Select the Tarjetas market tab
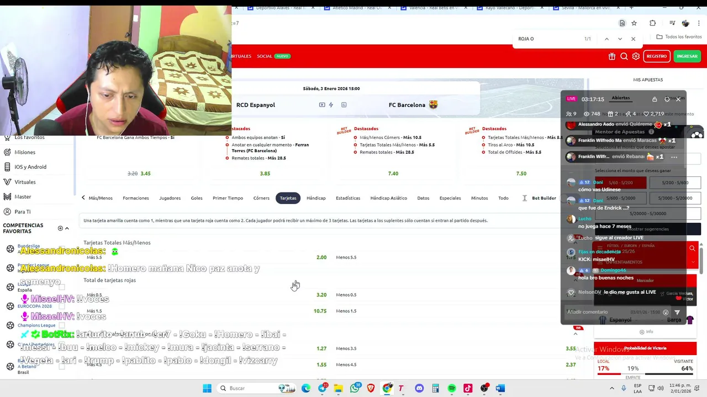 coord(288,198)
